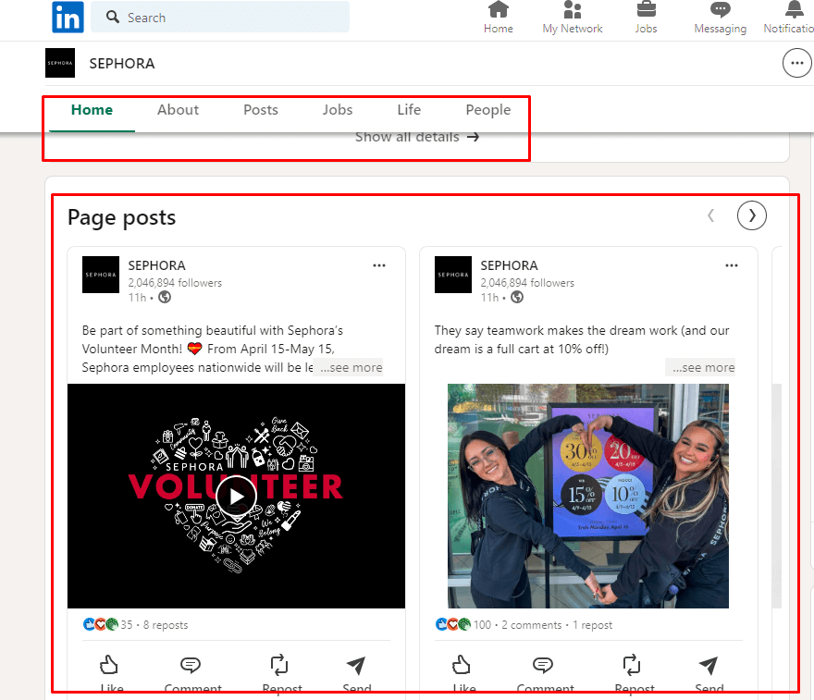814x700 pixels.
Task: Play the Sephora Volunteer video
Action: pos(236,497)
